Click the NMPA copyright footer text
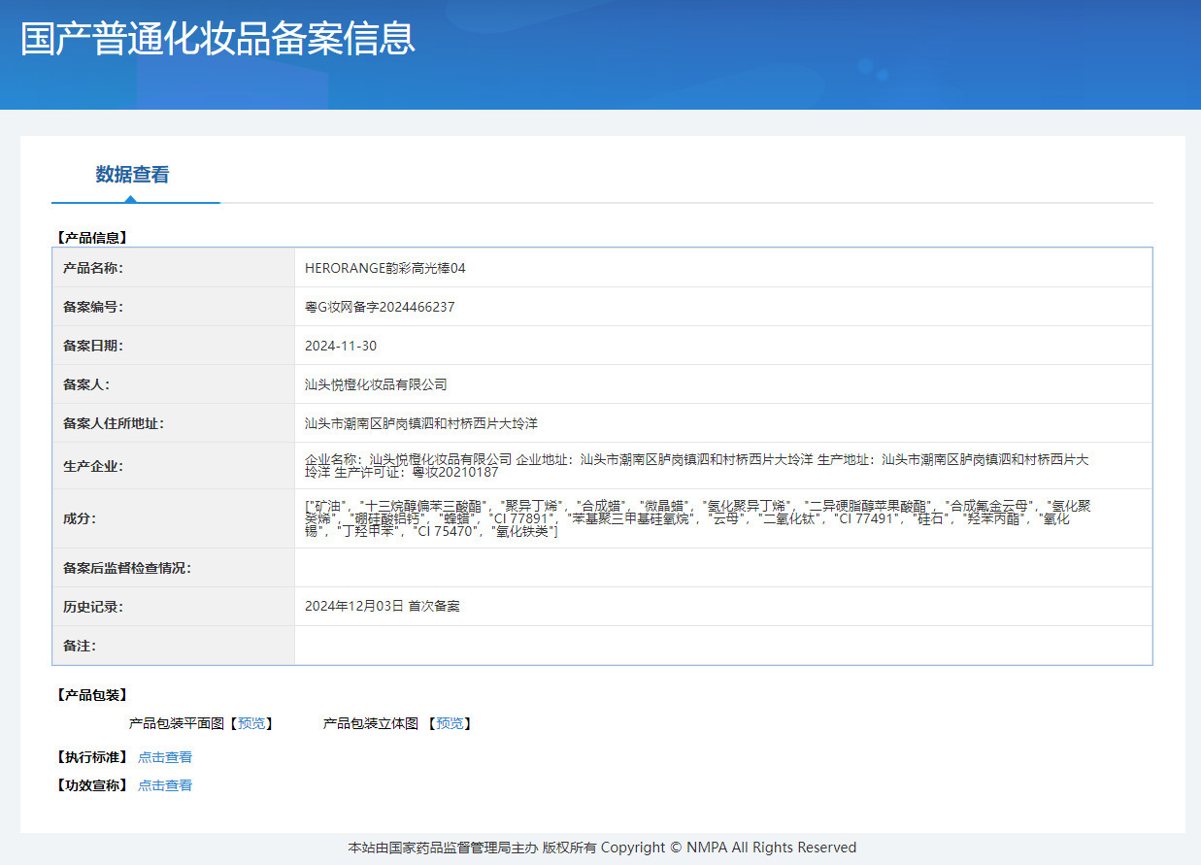The image size is (1201, 865). tap(602, 848)
